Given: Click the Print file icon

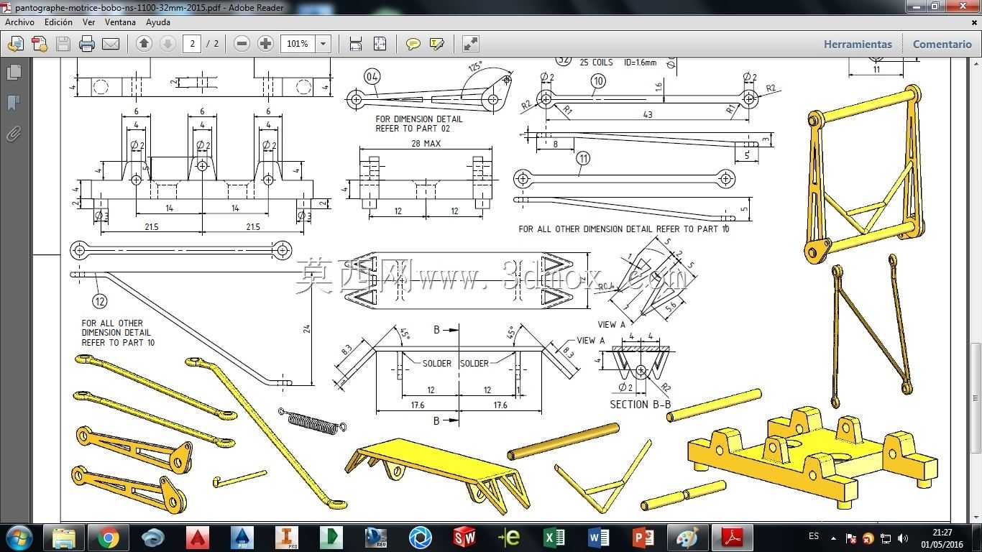Looking at the screenshot, I should [87, 44].
